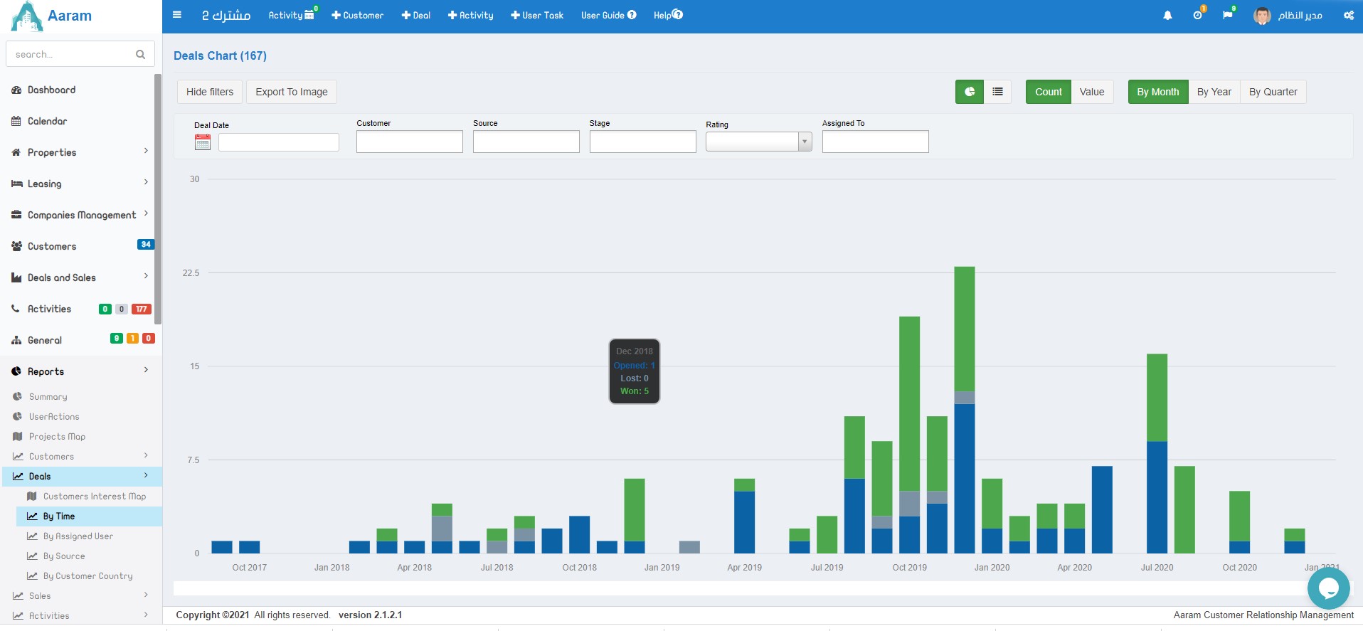Open settings gears icon top right
This screenshot has width=1363, height=631.
(x=1348, y=15)
